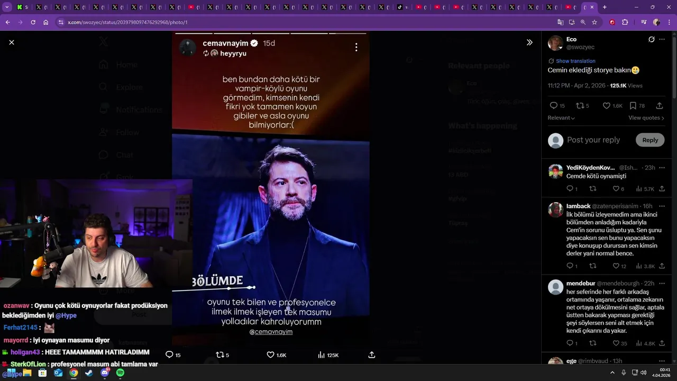Click the reply icon below the photo
The width and height of the screenshot is (677, 381).
169,355
